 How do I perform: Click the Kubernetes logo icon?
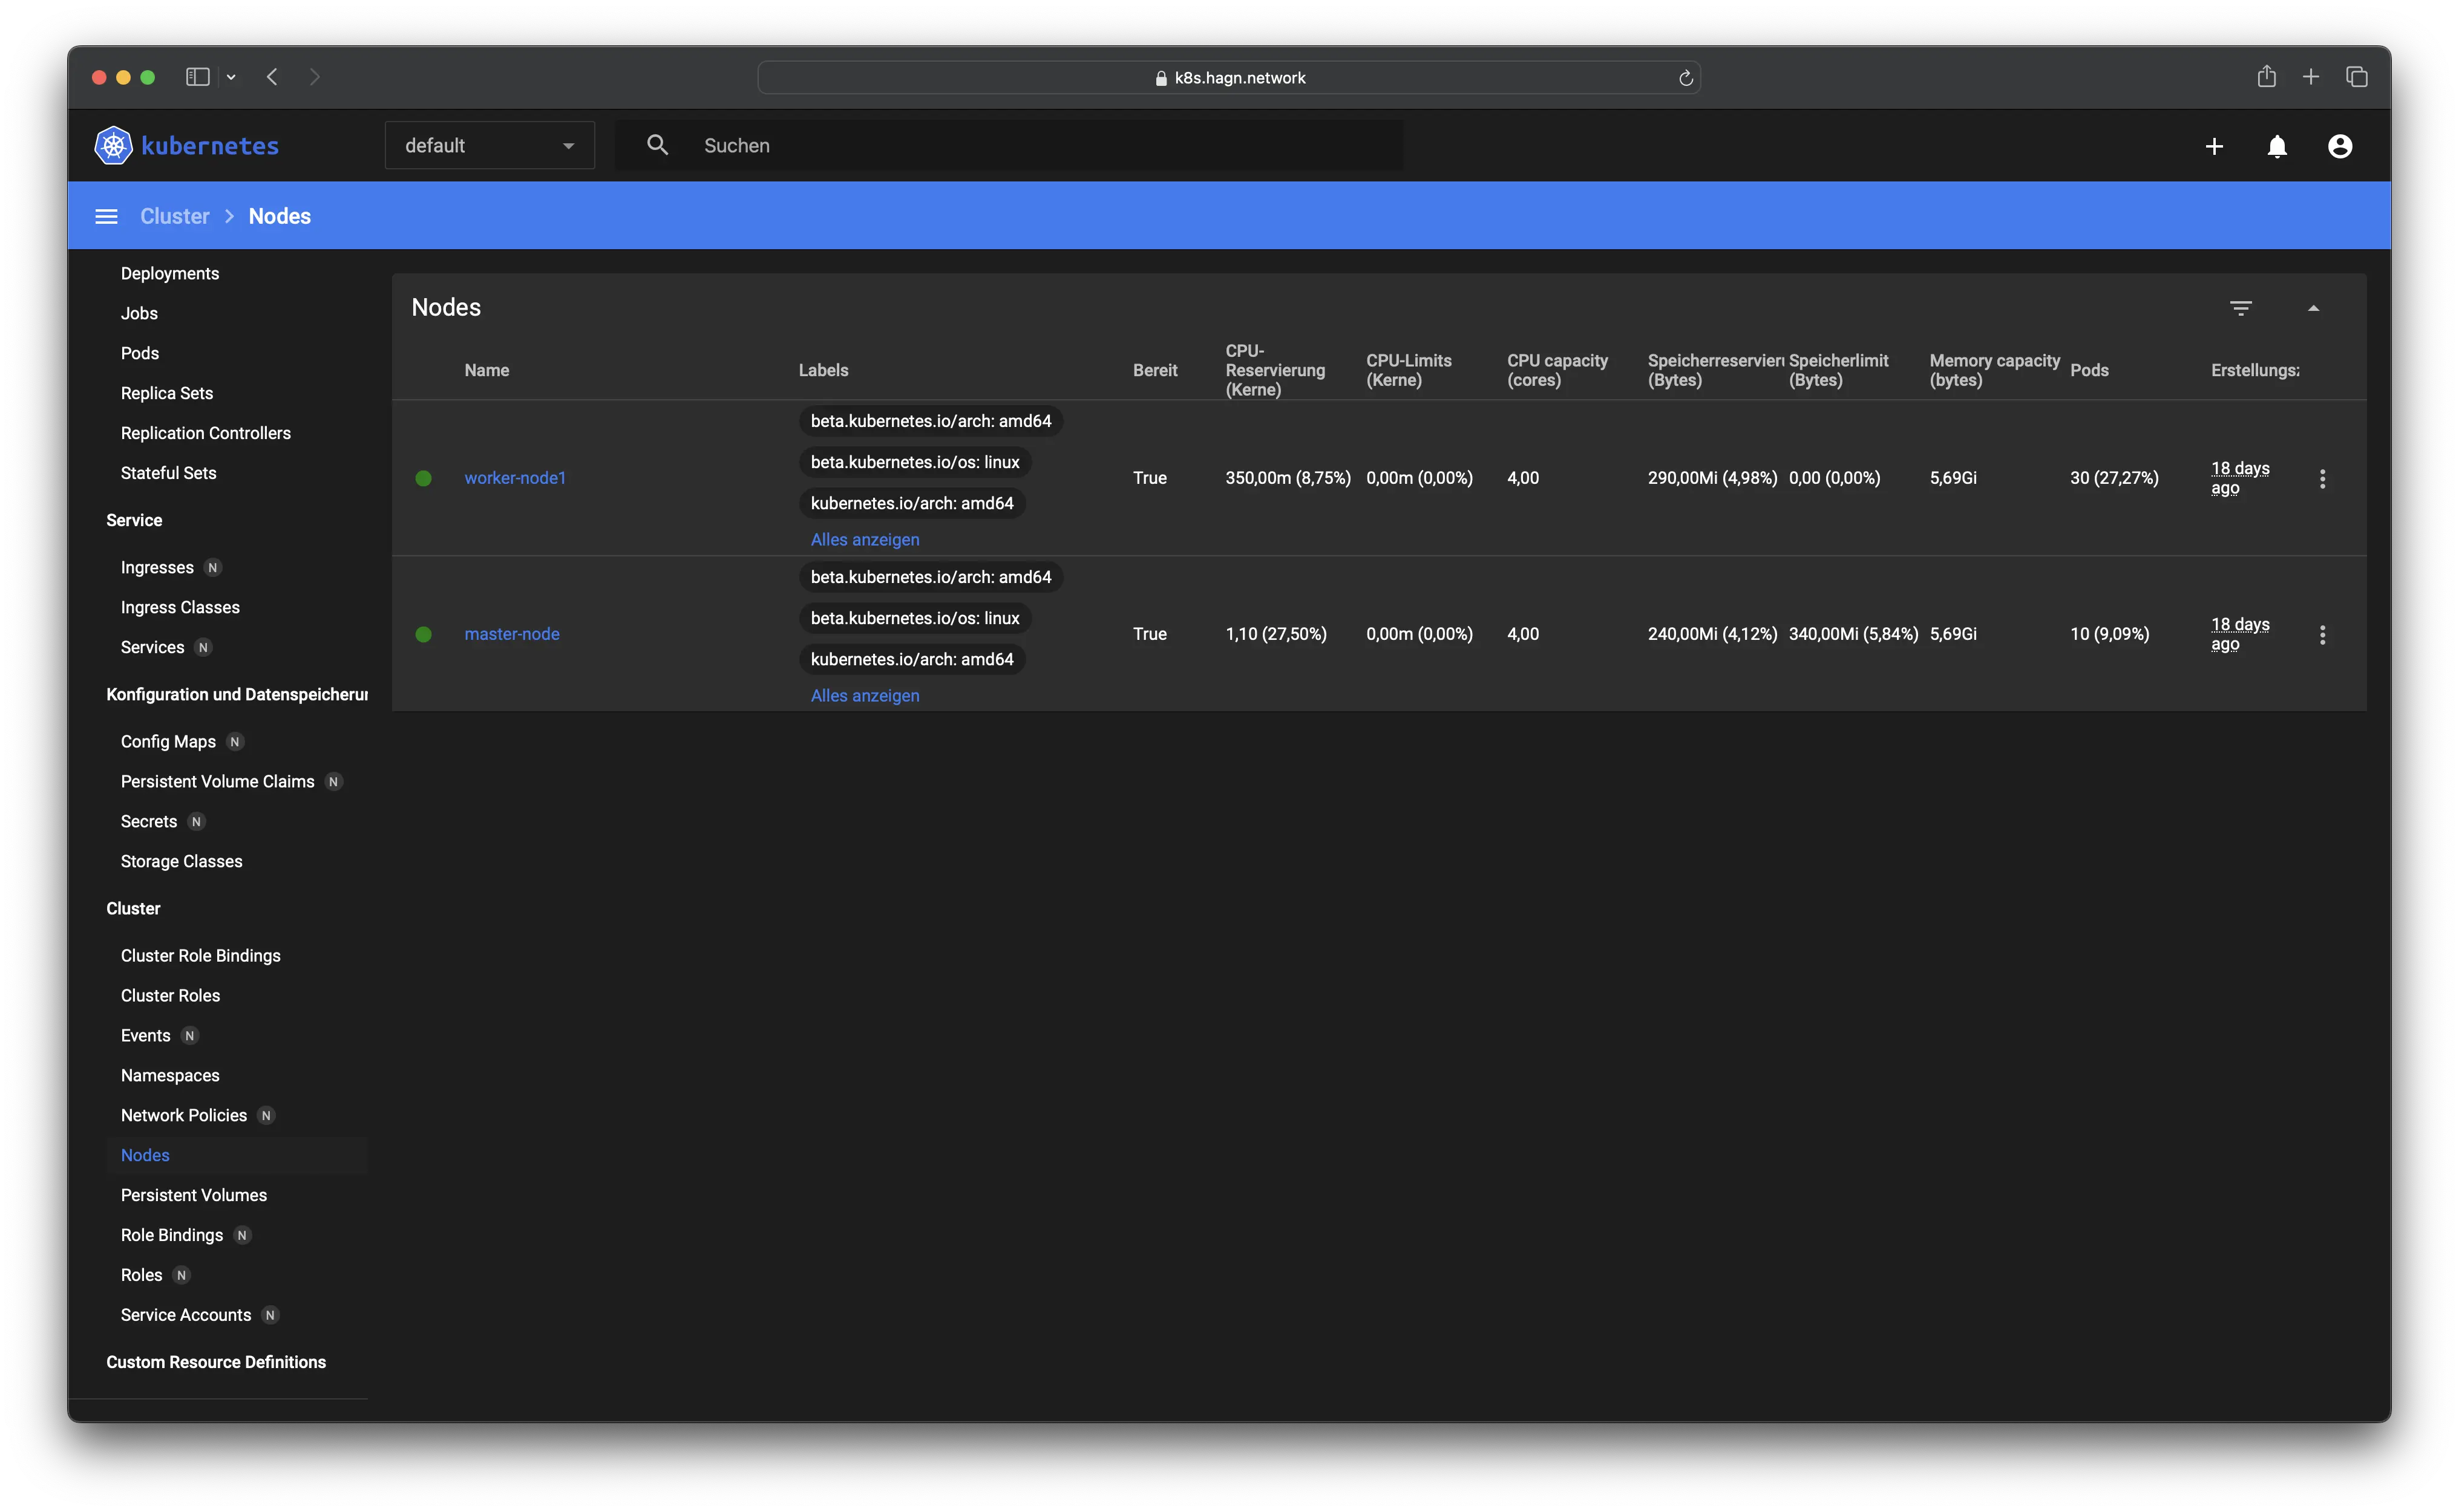pyautogui.click(x=113, y=146)
